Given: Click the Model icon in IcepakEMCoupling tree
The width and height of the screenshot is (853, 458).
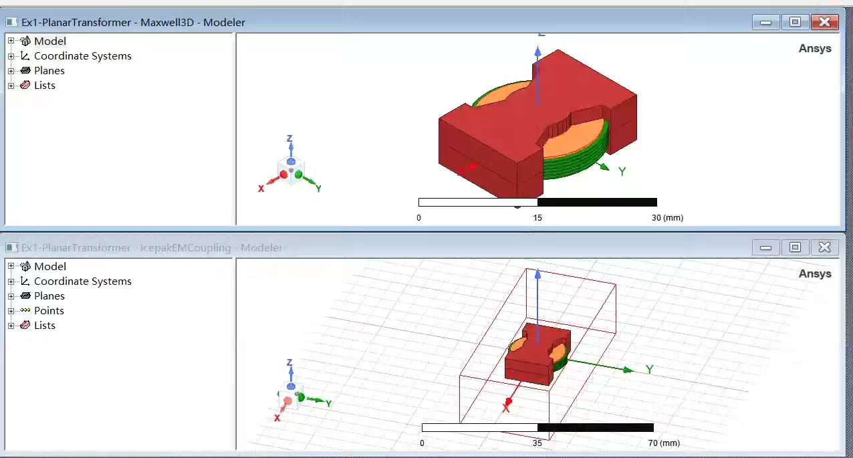Looking at the screenshot, I should pos(25,267).
